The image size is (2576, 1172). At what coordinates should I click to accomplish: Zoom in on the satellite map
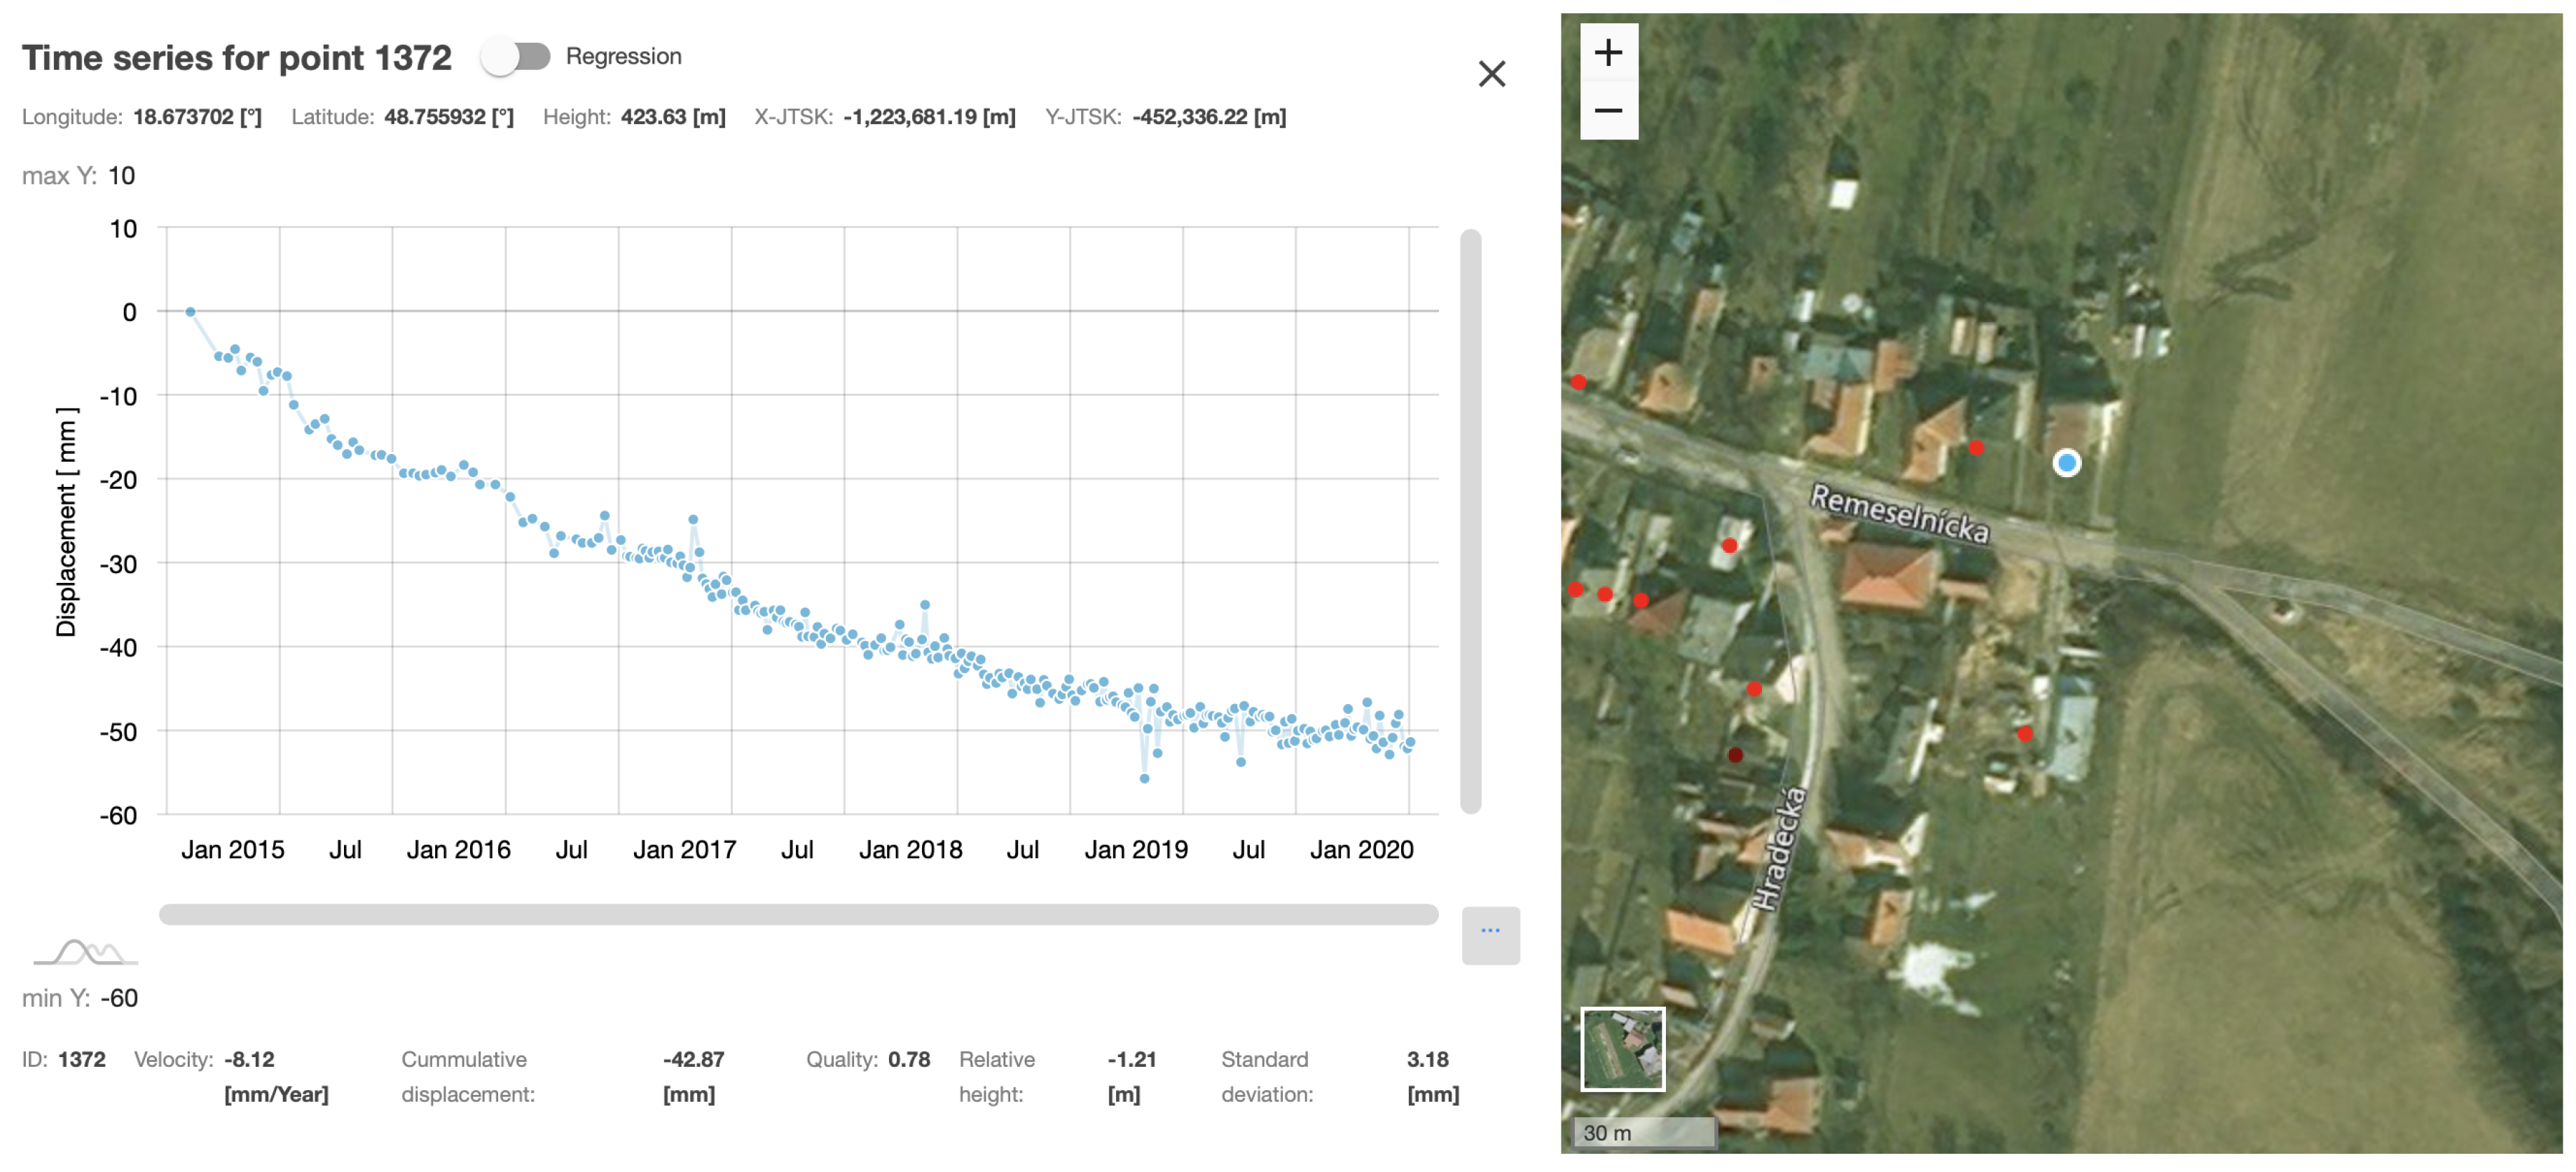[1610, 52]
